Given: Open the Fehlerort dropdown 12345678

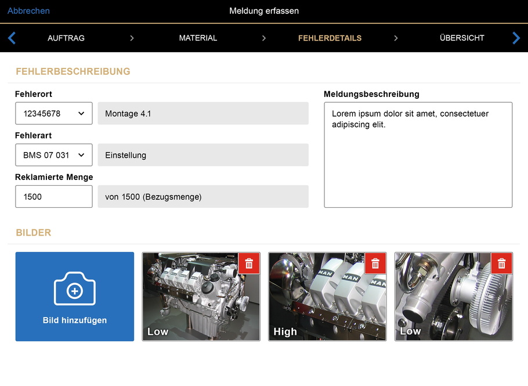Looking at the screenshot, I should (x=54, y=114).
